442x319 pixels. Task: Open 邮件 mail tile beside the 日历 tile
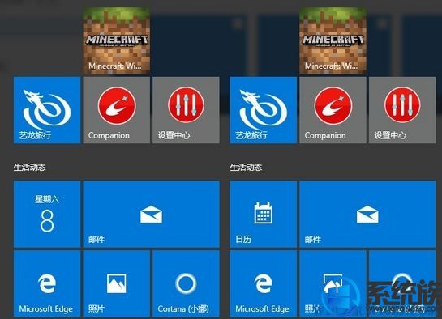[367, 215]
